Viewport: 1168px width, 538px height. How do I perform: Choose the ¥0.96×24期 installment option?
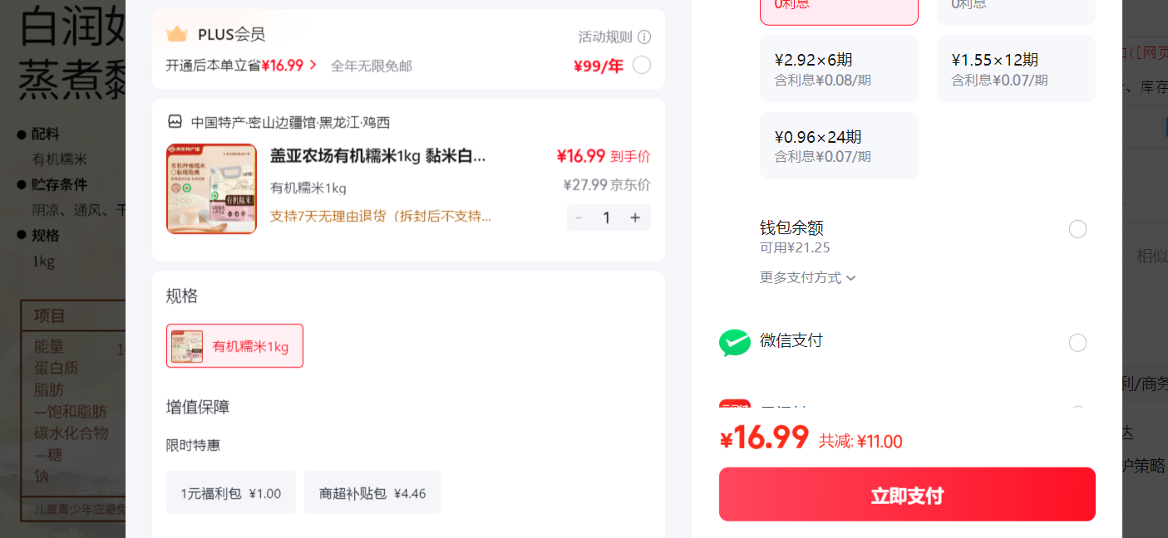click(x=840, y=145)
